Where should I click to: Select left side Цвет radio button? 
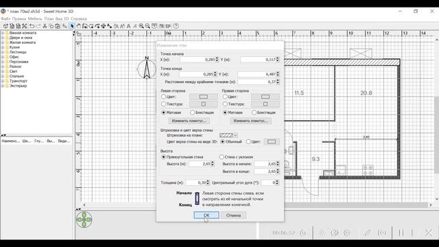pos(163,97)
